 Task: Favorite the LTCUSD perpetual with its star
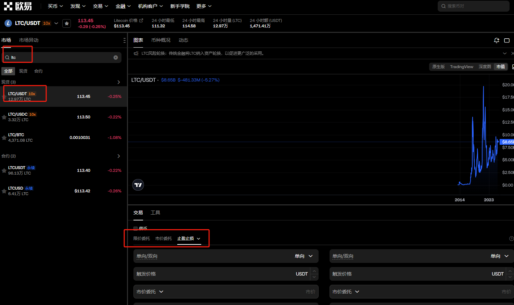tap(4, 191)
